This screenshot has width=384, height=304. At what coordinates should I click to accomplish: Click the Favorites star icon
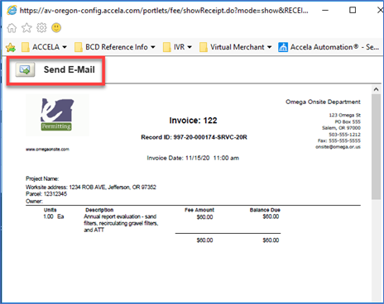coord(26,28)
